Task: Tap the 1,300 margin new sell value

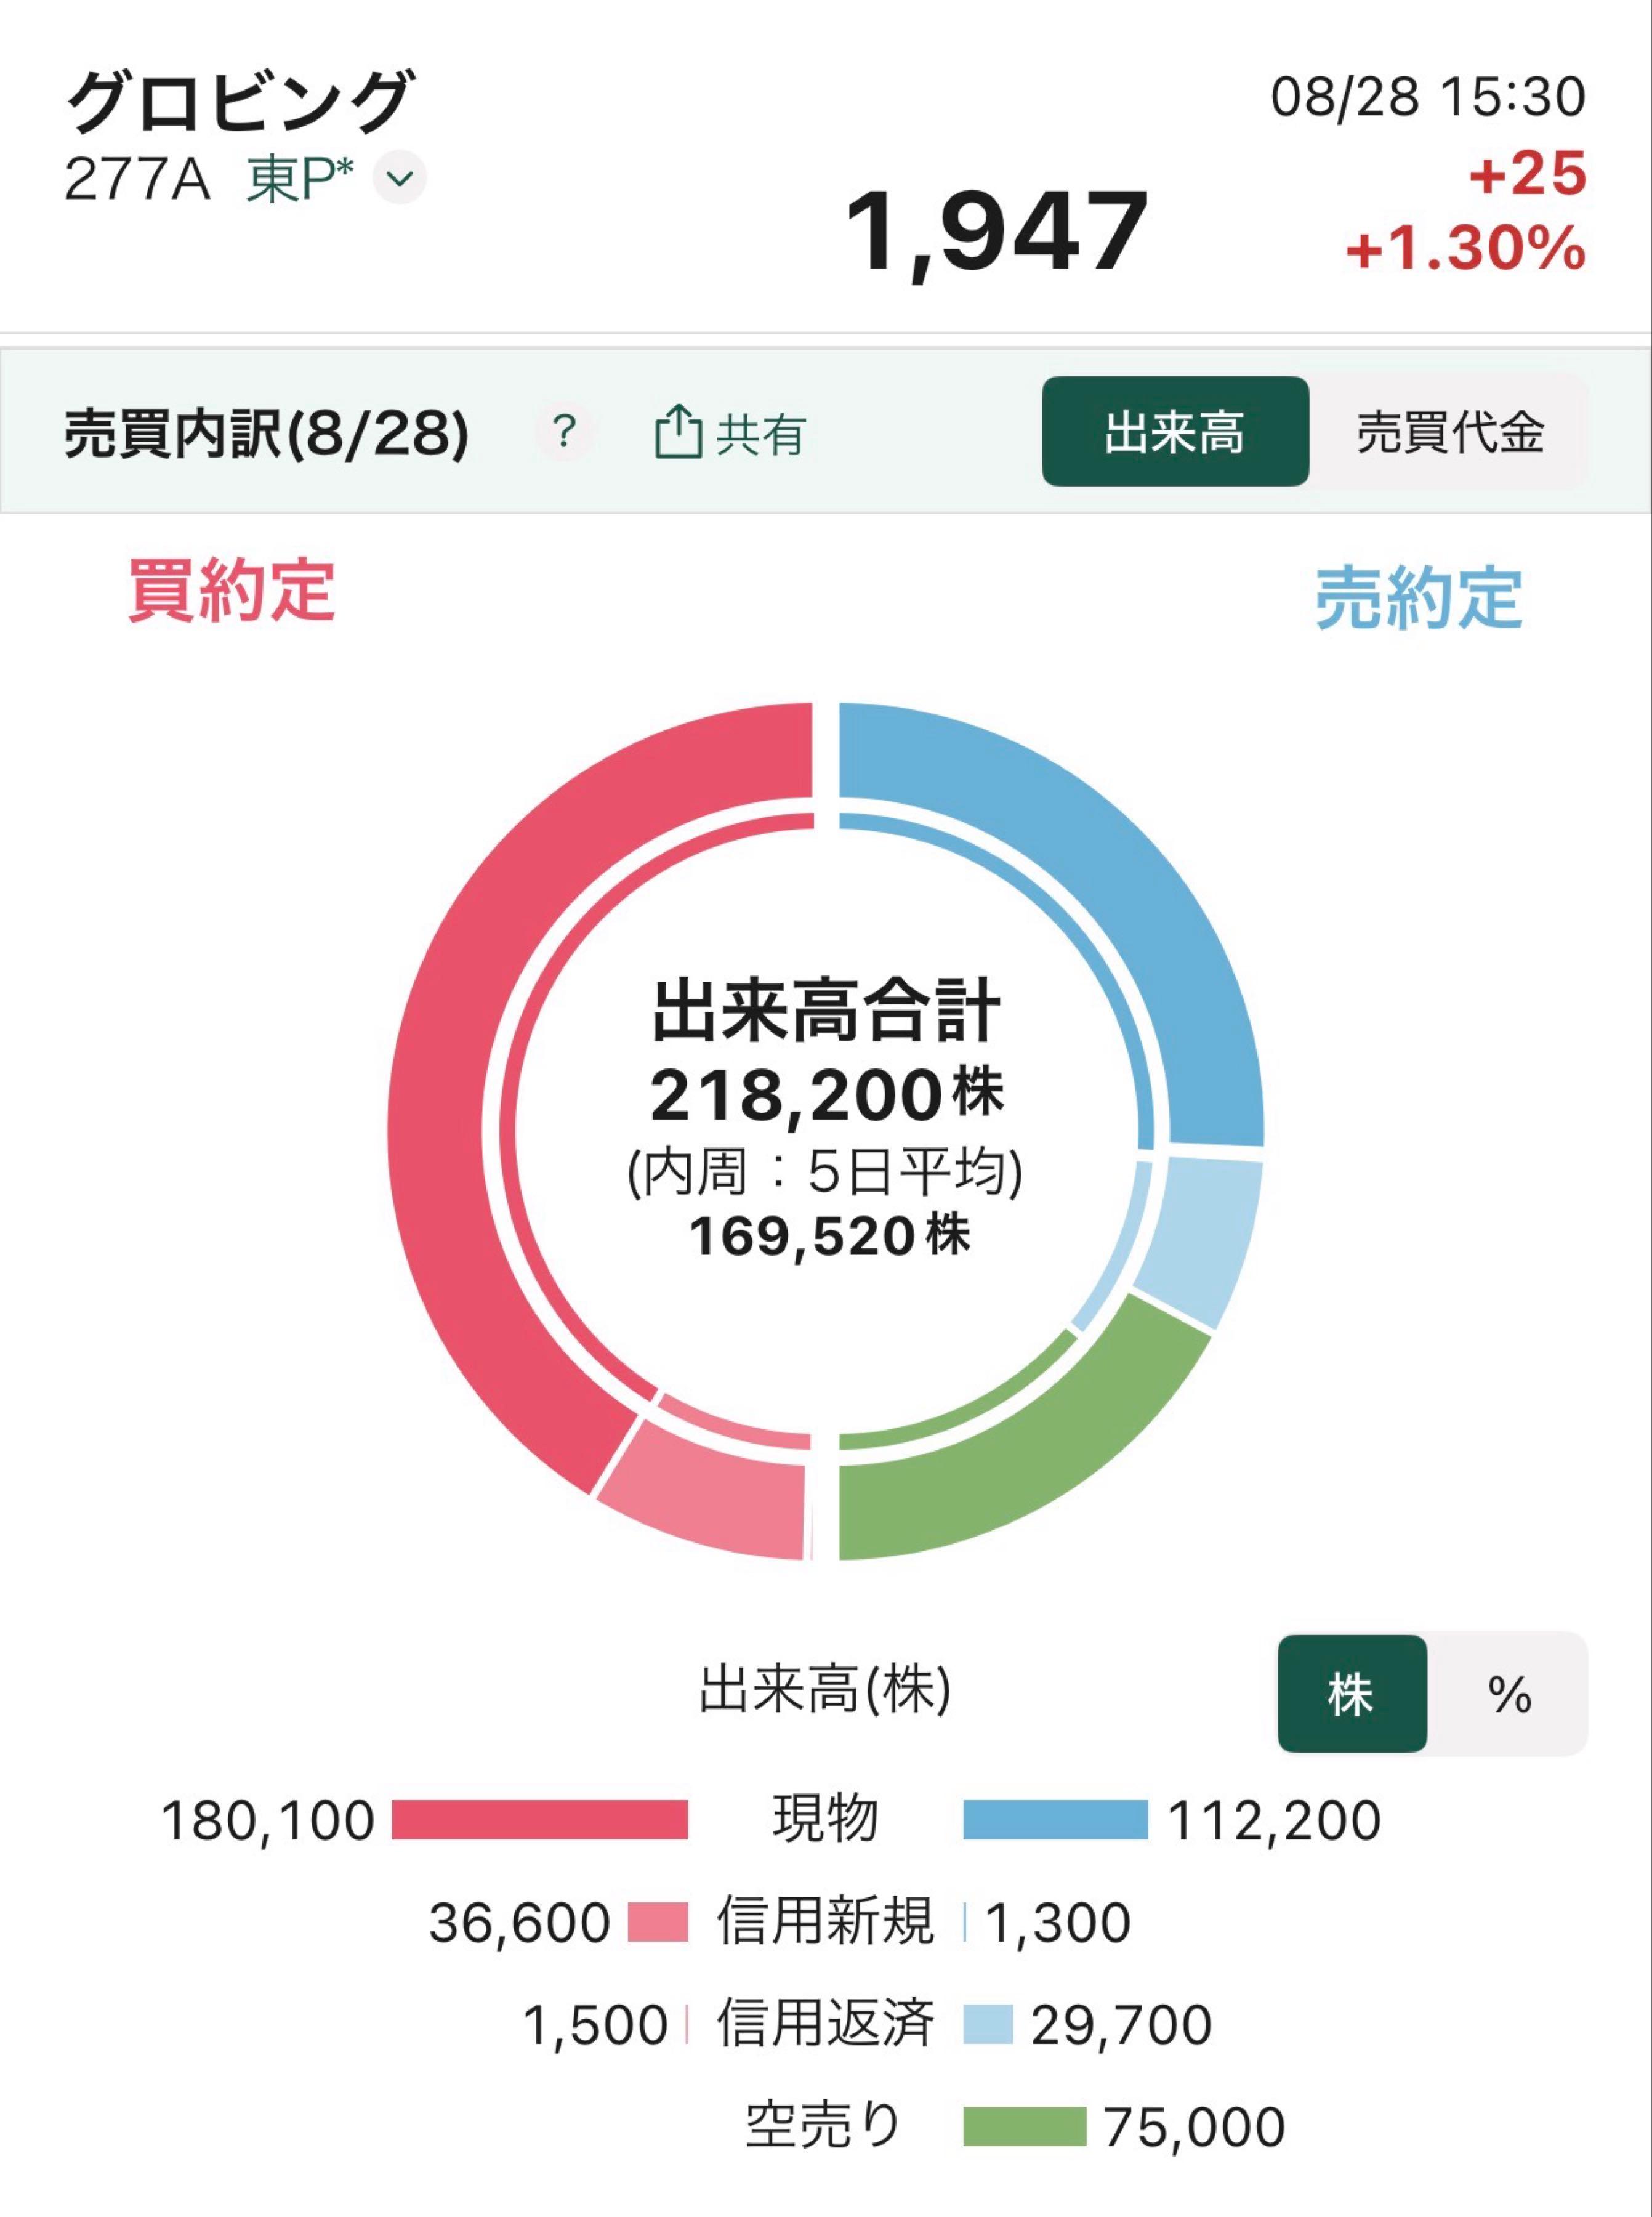Action: 1058,1922
